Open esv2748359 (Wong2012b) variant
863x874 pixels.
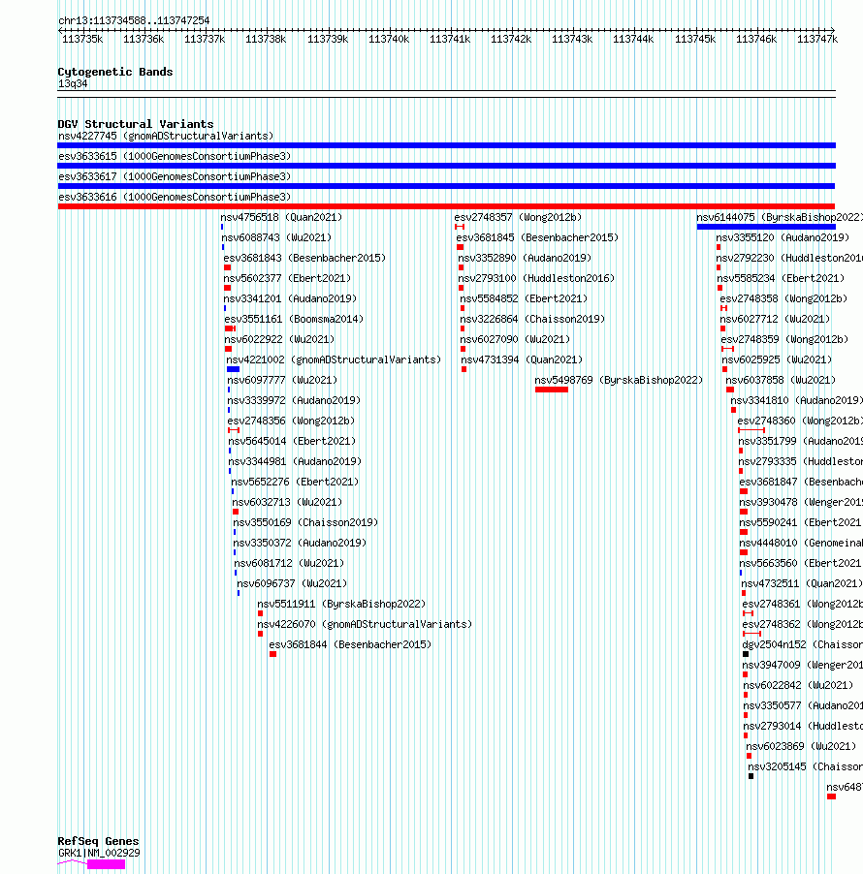(784, 339)
